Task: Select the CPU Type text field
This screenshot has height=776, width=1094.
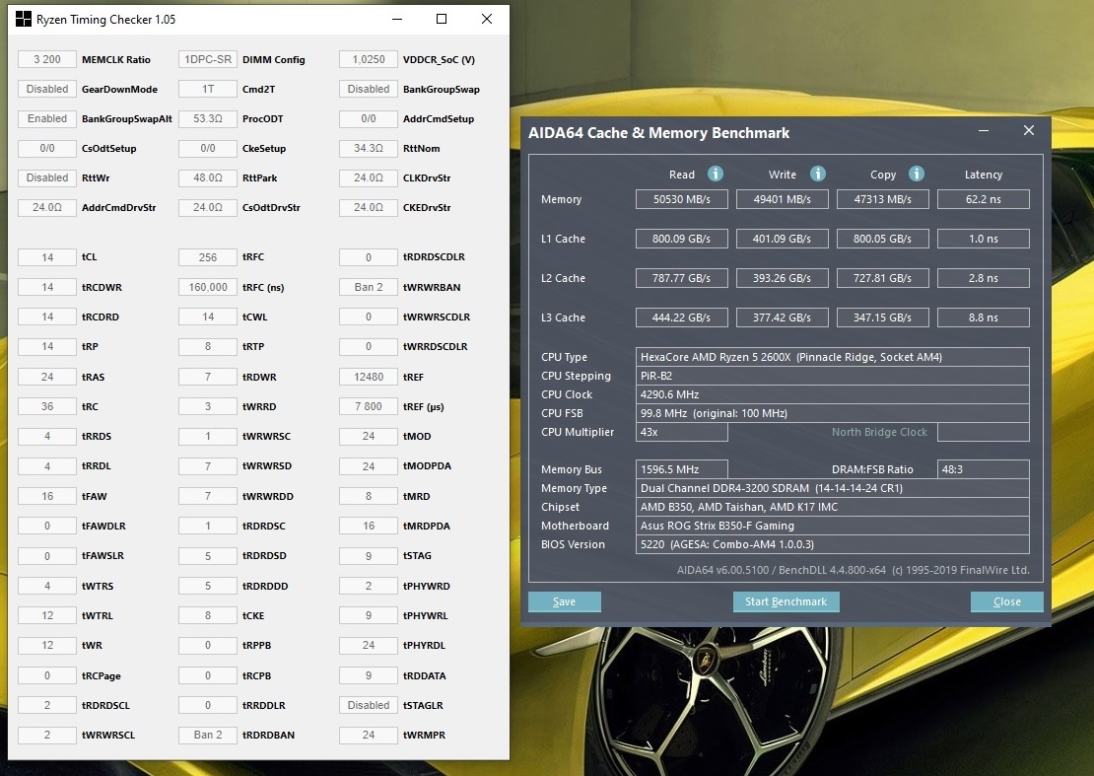Action: tap(833, 357)
